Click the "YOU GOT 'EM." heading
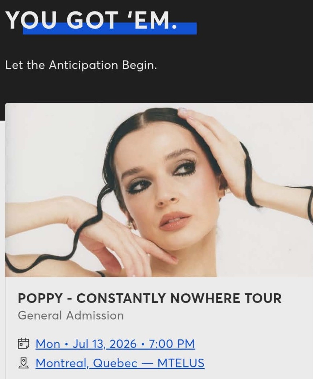Image resolution: width=313 pixels, height=379 pixels. click(x=92, y=21)
